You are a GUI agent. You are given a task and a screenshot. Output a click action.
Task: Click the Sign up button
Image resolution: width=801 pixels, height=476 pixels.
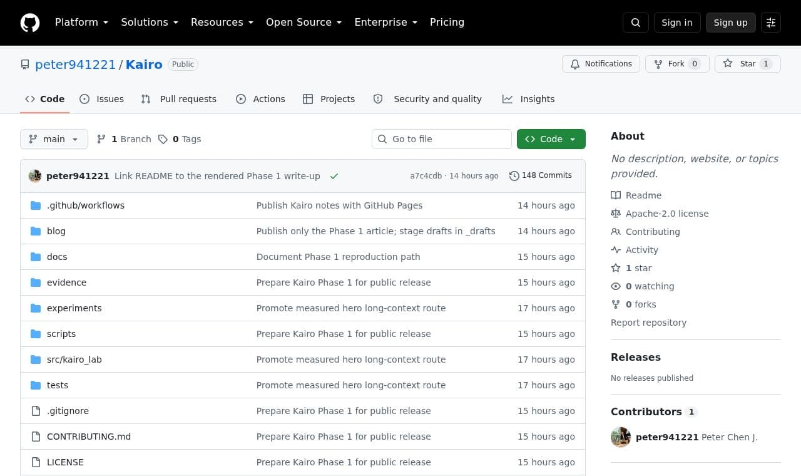point(731,23)
